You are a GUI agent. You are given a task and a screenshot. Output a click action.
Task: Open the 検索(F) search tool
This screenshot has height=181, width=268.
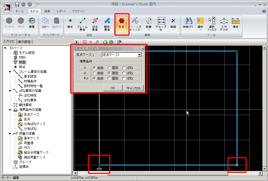pos(188,23)
